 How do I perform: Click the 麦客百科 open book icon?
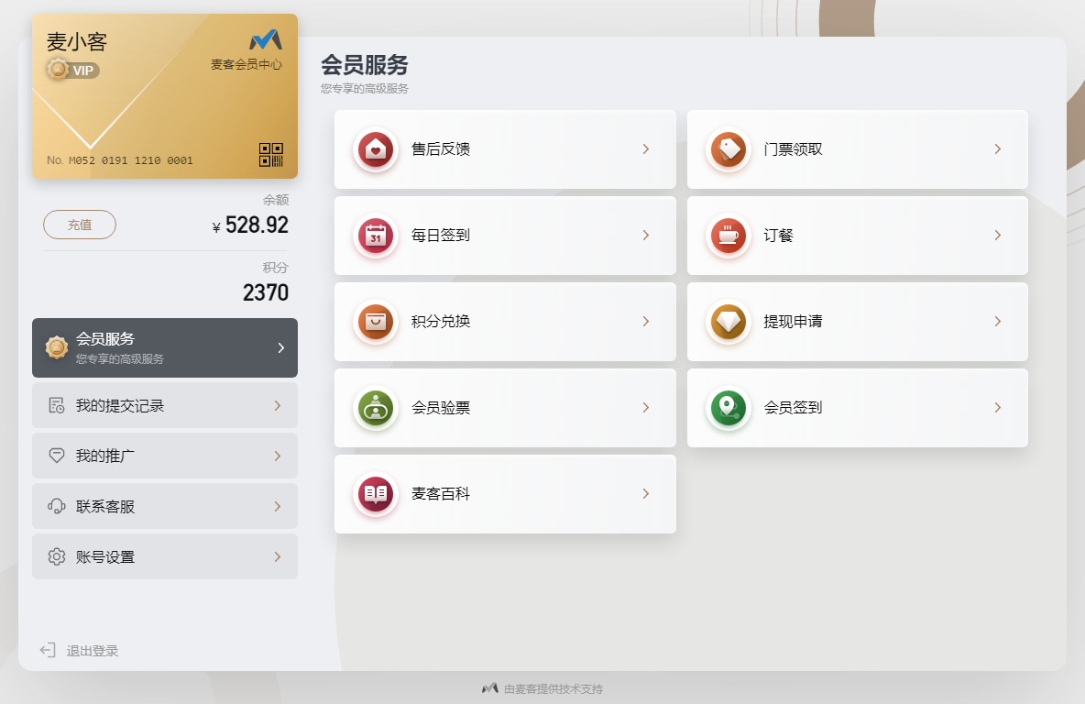coord(376,494)
